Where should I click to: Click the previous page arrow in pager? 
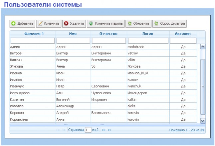(64, 130)
